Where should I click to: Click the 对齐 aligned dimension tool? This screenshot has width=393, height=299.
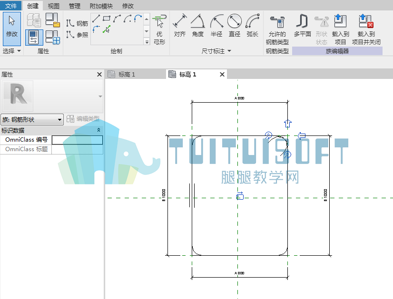coord(180,26)
